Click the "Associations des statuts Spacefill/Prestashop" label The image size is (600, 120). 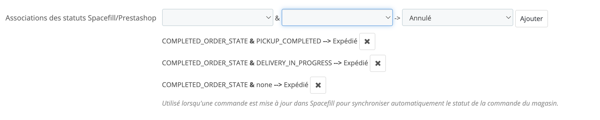click(81, 18)
